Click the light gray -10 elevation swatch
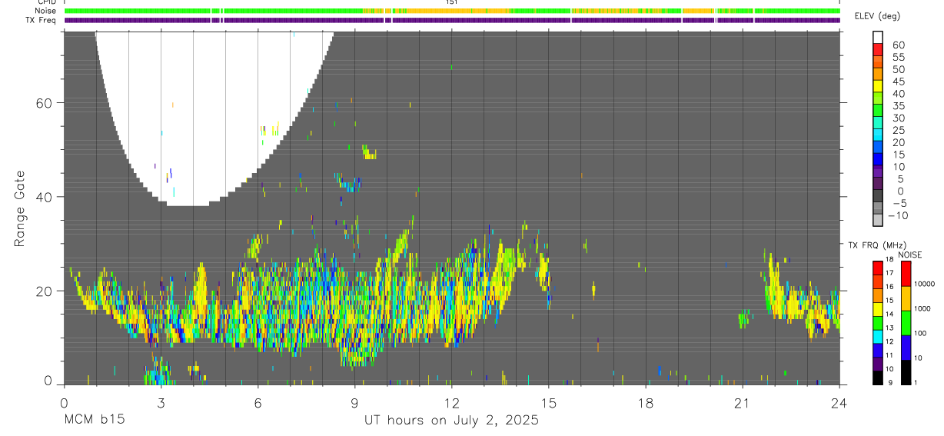The image size is (944, 436). coord(878,220)
